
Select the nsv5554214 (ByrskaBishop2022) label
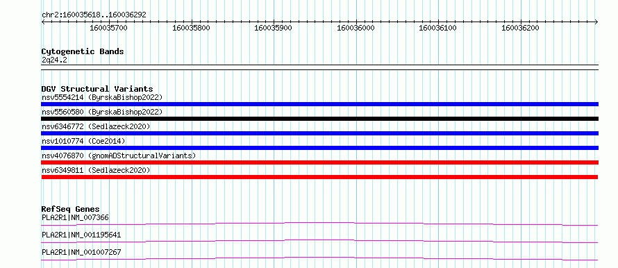click(102, 97)
